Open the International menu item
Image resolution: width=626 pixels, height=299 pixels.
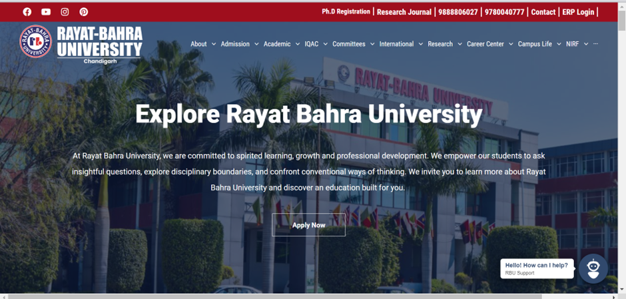(396, 44)
